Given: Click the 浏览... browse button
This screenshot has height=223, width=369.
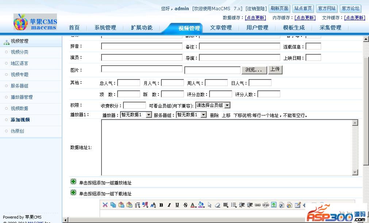Looking at the screenshot, I should coord(254,70).
